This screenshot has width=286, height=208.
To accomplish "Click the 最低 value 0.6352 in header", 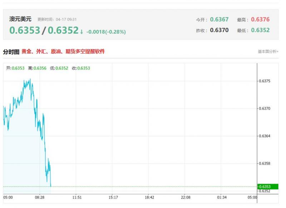I will pyautogui.click(x=260, y=30).
